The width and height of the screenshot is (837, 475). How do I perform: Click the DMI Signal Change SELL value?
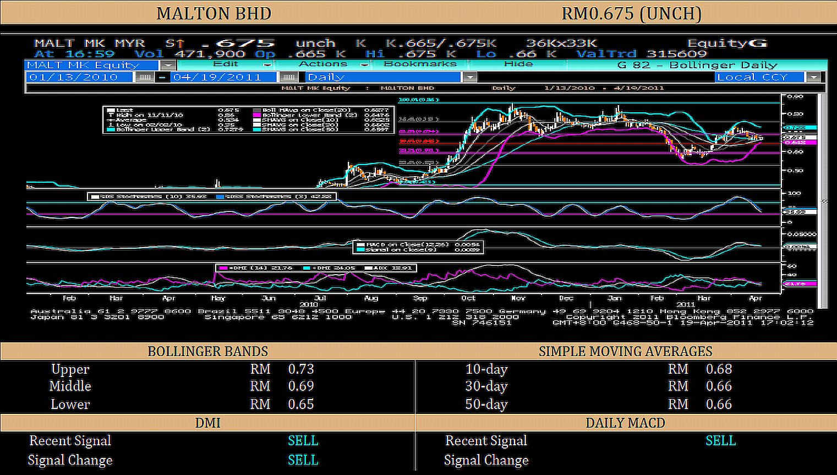pos(303,460)
